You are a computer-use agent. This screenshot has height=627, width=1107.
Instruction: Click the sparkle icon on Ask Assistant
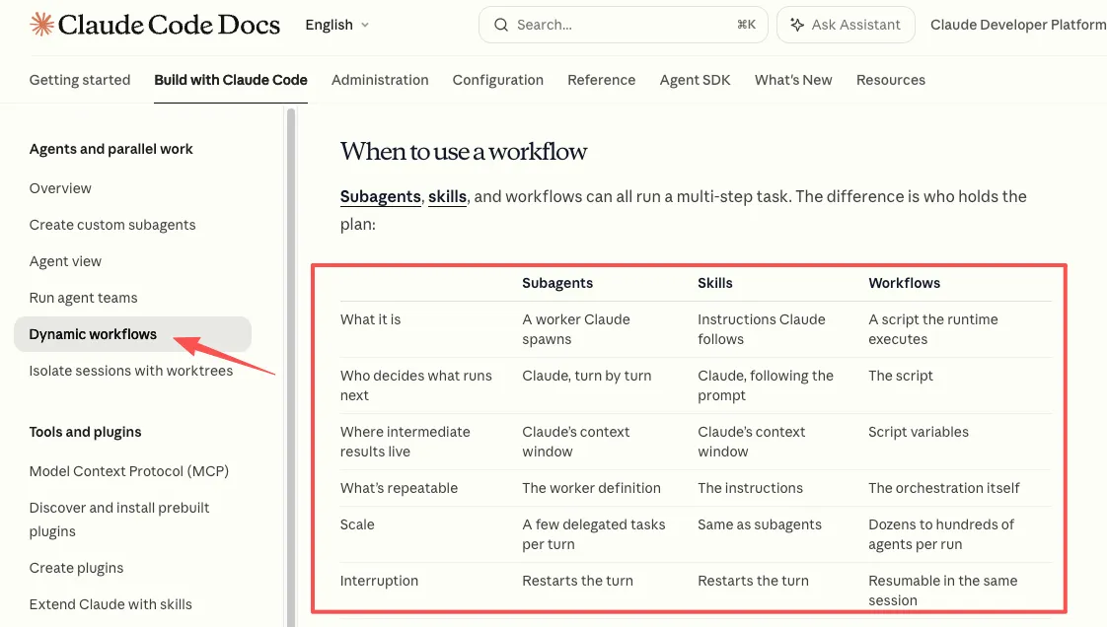tap(797, 25)
